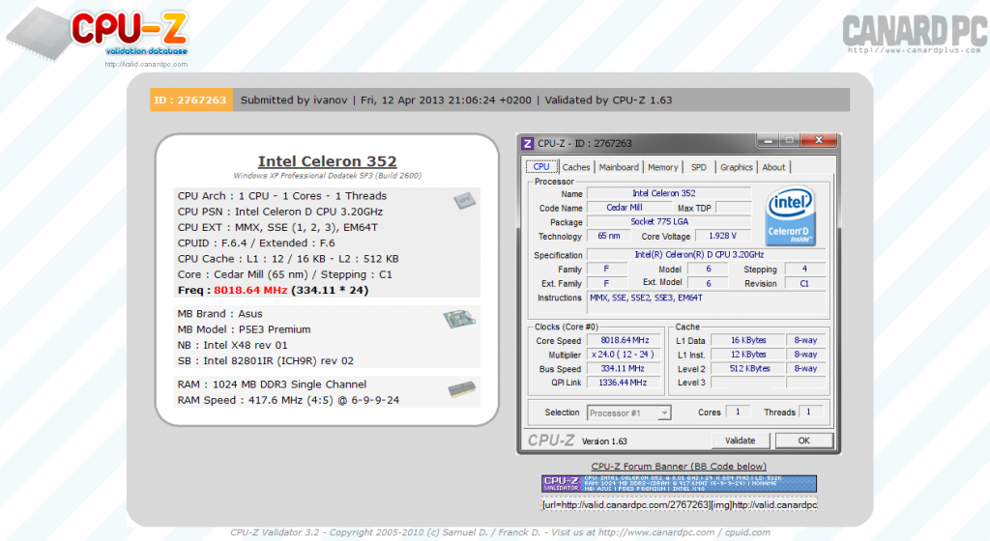Close the CPU-Z window

[x=818, y=140]
